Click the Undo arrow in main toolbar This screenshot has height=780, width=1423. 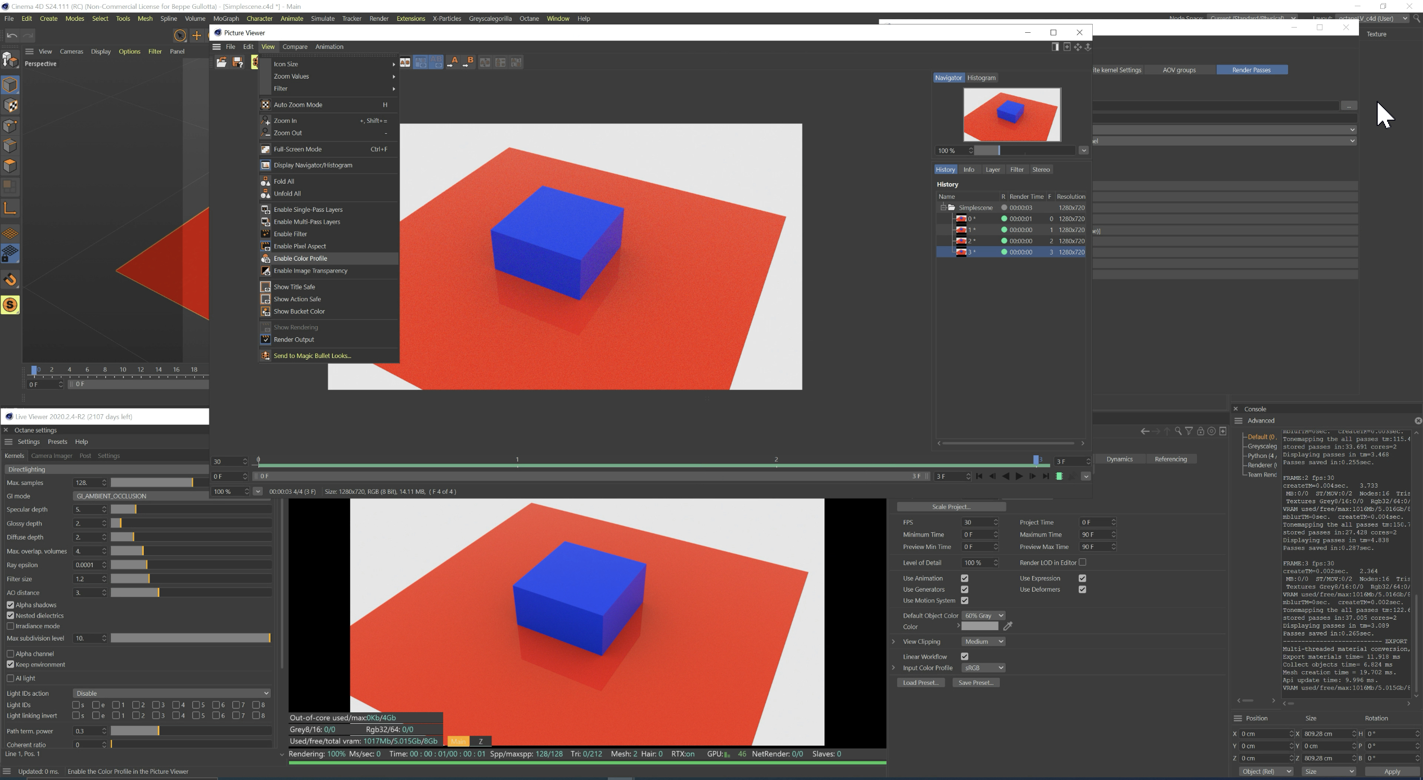click(11, 36)
